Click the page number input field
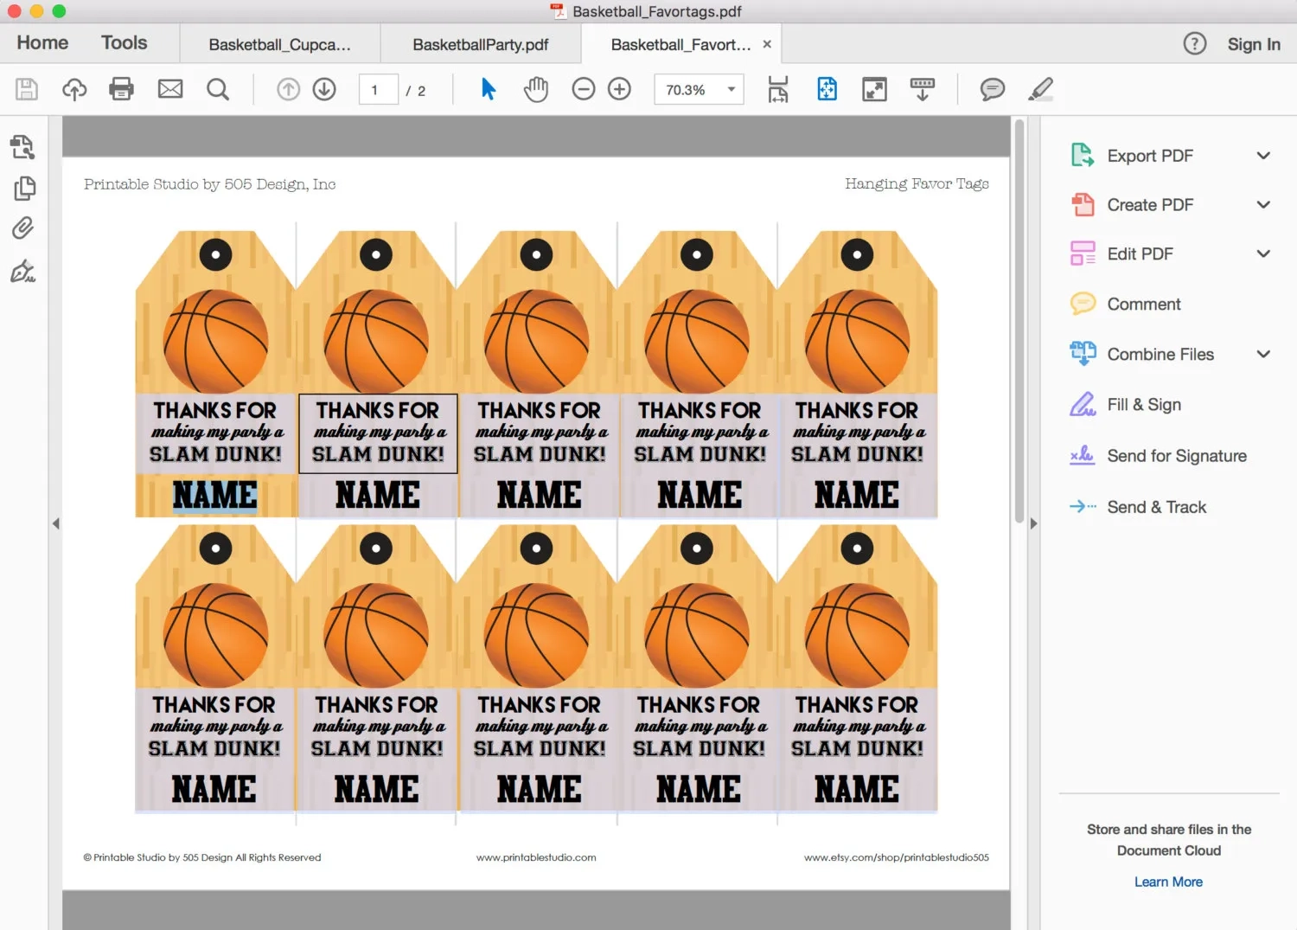 [x=378, y=89]
